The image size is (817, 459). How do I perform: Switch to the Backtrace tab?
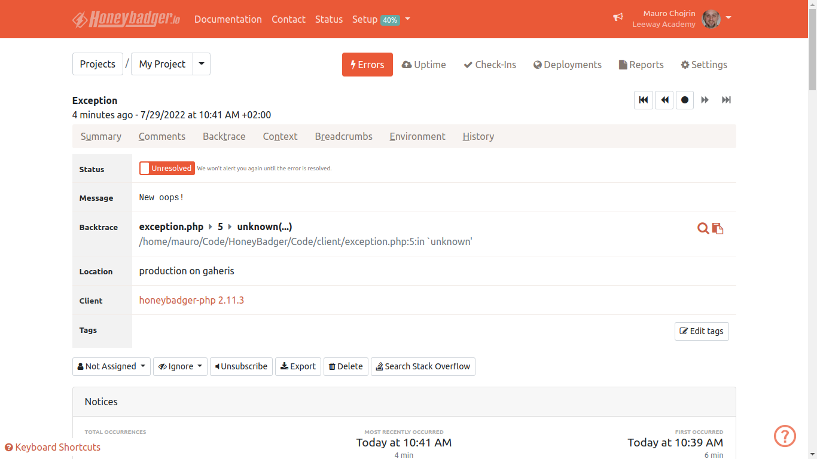(x=224, y=136)
